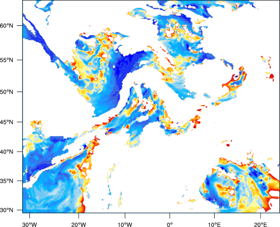Viewport: 280px width, 227px height.
Task: Click the 20°W longitude label
Action: 78,225
